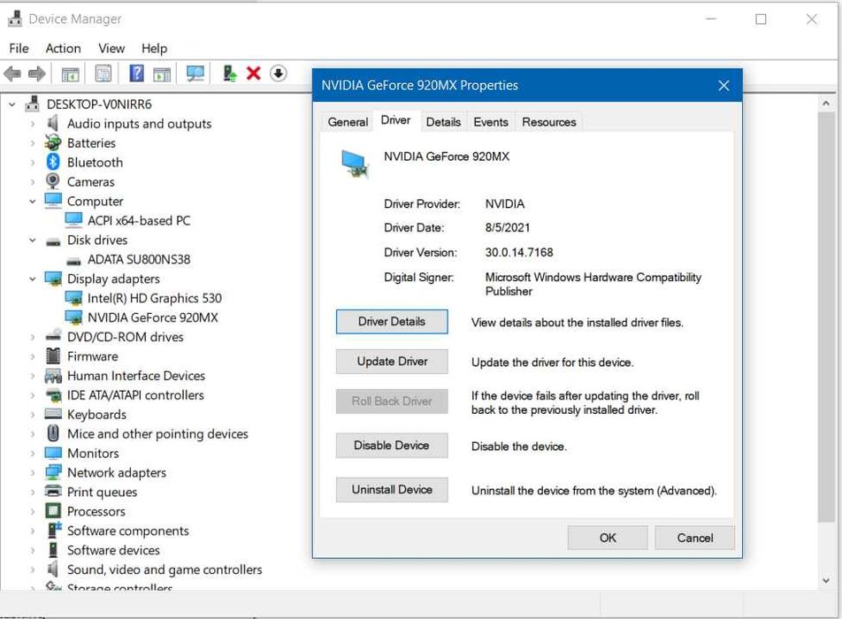
Task: Switch to the Events tab
Action: coord(490,122)
